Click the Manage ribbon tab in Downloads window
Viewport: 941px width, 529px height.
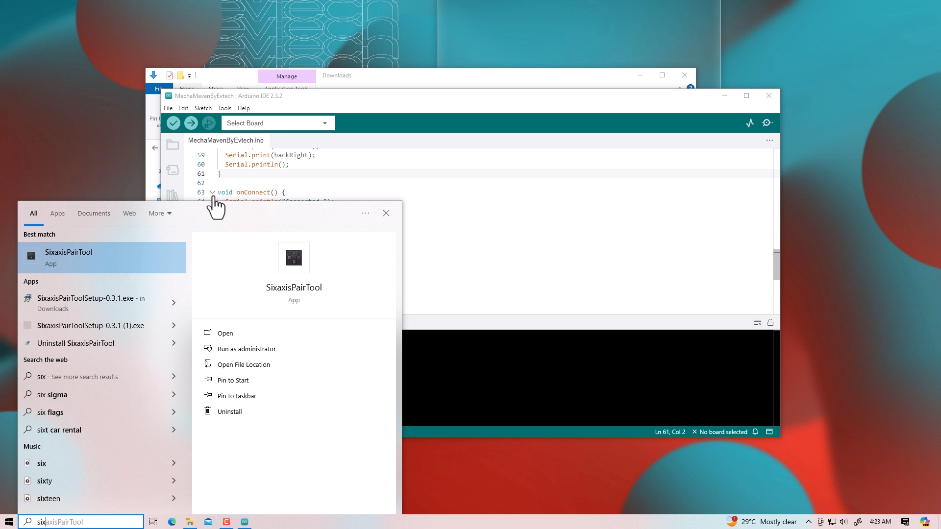point(287,76)
